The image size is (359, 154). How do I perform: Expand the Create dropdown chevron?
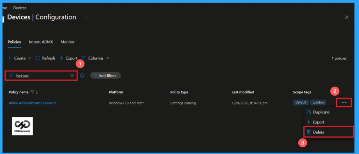point(29,58)
